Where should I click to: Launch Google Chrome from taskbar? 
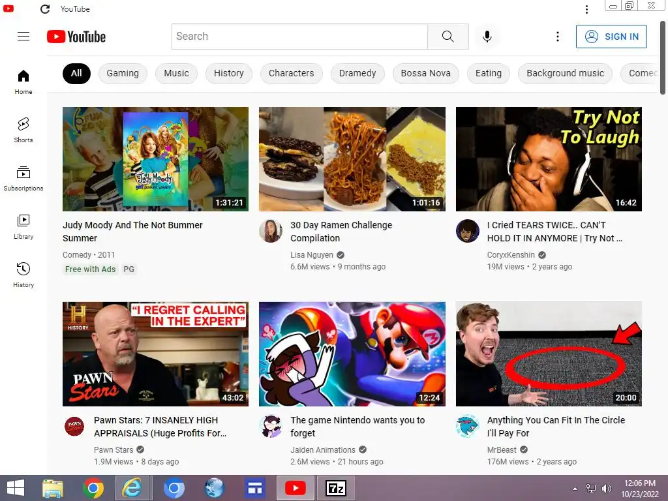pos(93,488)
